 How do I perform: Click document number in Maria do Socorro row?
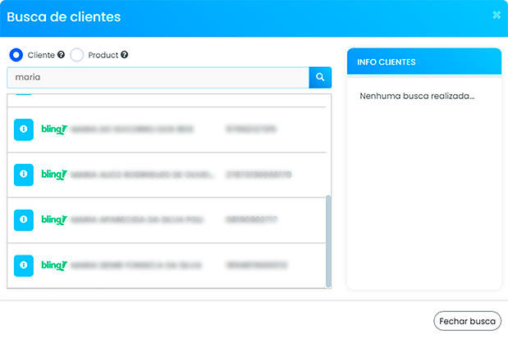tap(252, 129)
